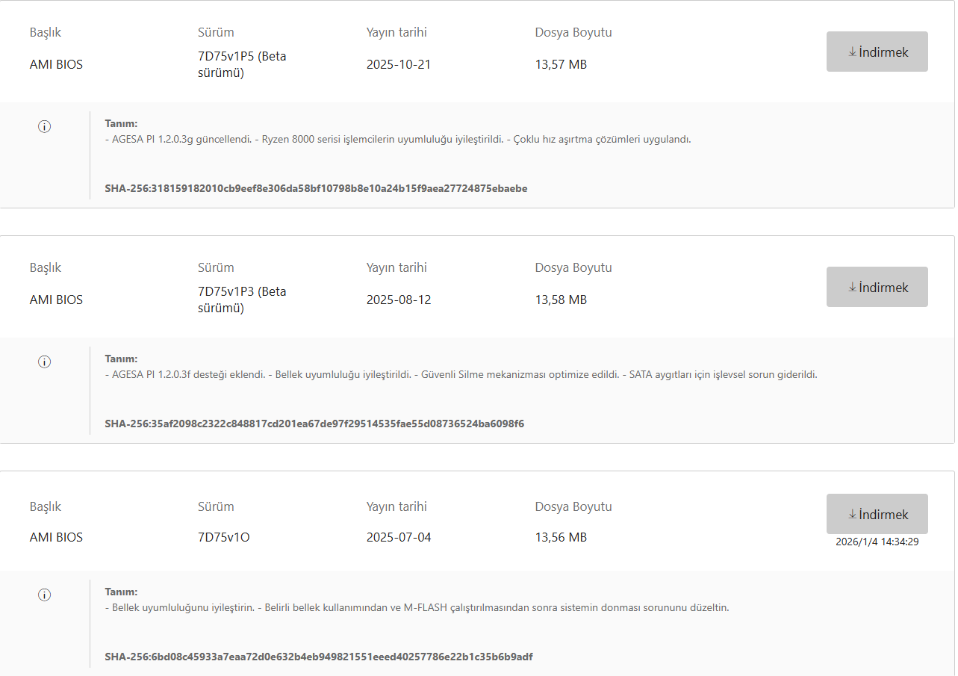The image size is (958, 676).
Task: Click file size 13,58 MB
Action: 561,300
